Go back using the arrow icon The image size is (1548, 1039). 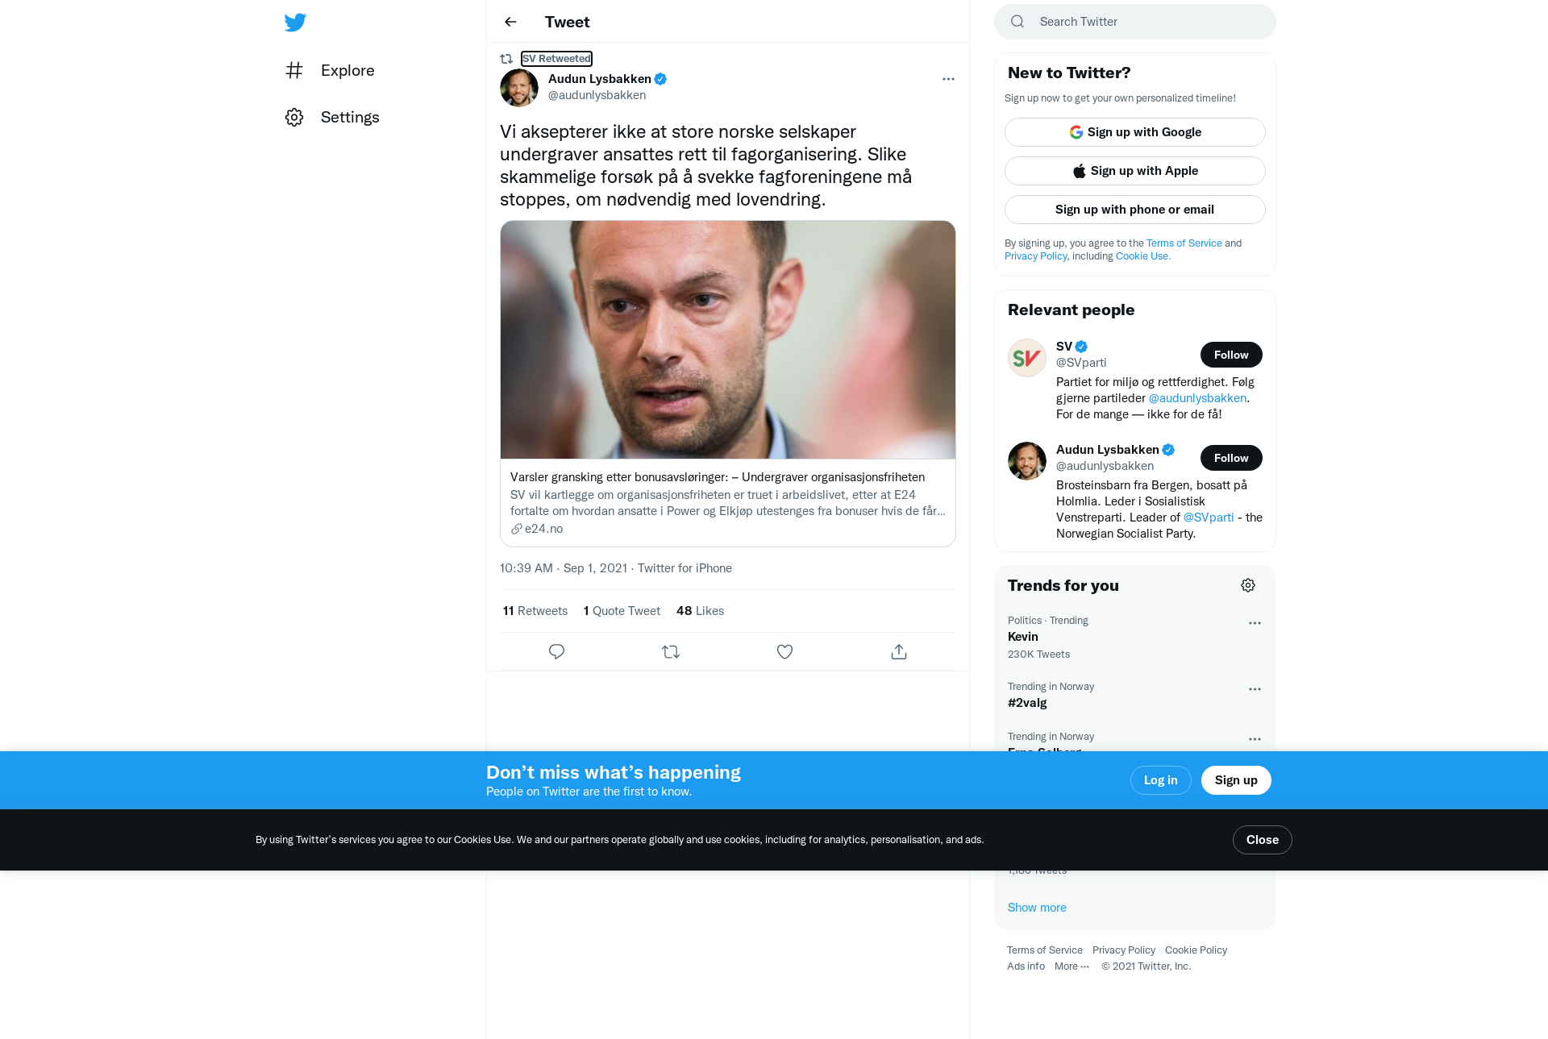click(x=510, y=22)
